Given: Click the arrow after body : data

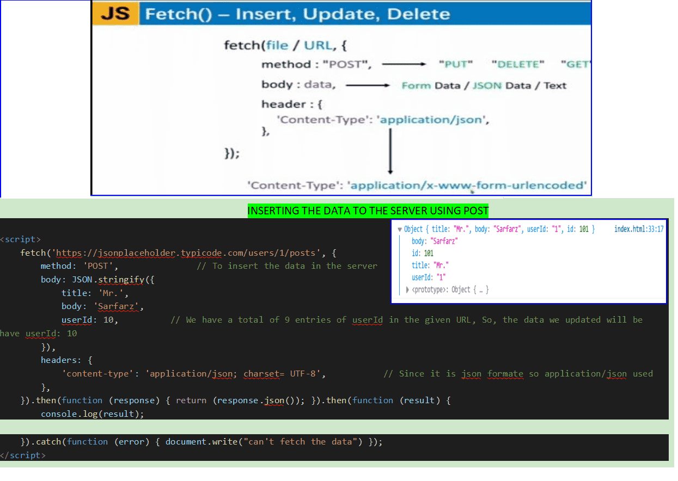Looking at the screenshot, I should [x=368, y=85].
